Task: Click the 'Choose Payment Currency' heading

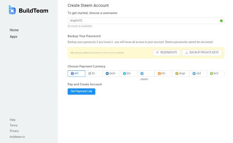Action: point(87,66)
